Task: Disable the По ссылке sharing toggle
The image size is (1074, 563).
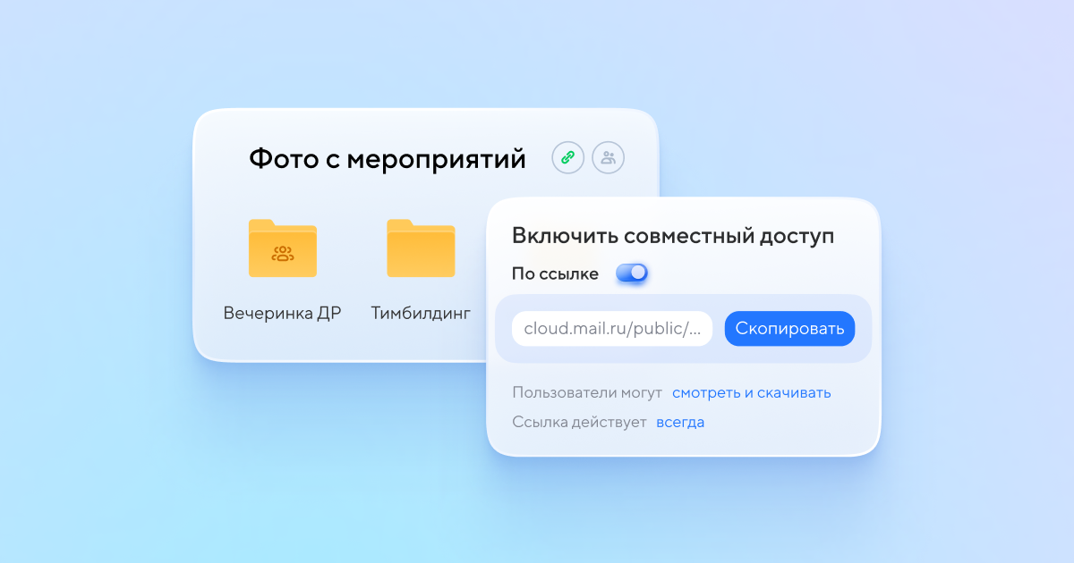Action: coord(632,273)
